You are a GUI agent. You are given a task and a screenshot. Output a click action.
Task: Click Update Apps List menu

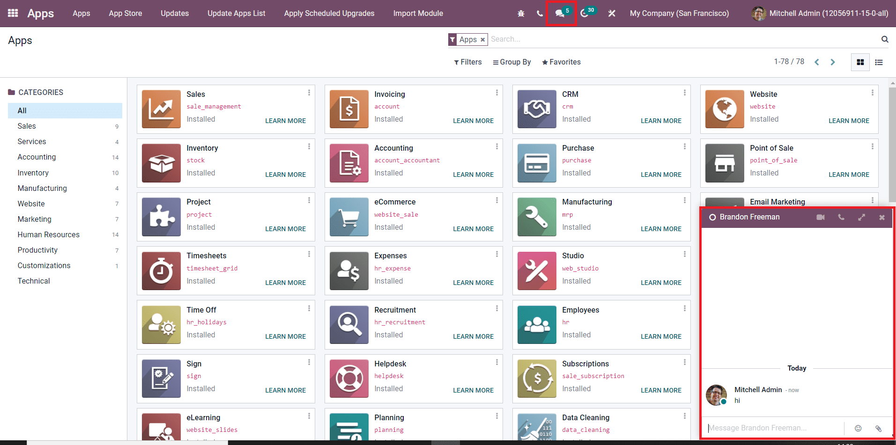click(237, 13)
